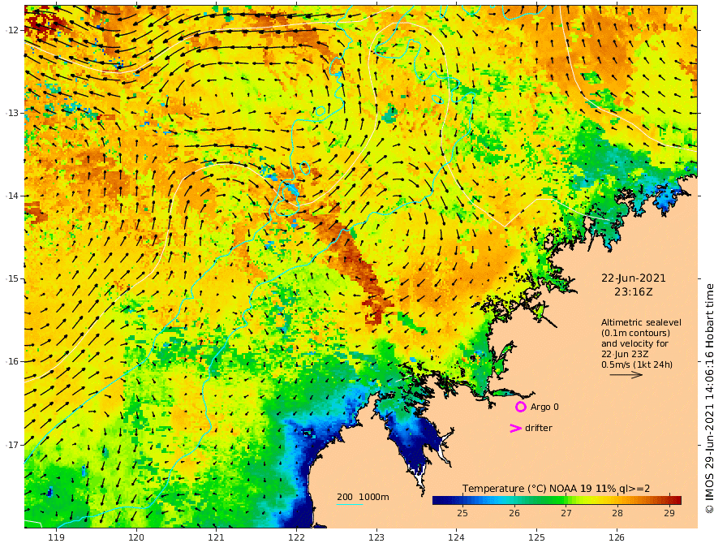Click the '200 1000m' depth contour label

(x=363, y=497)
